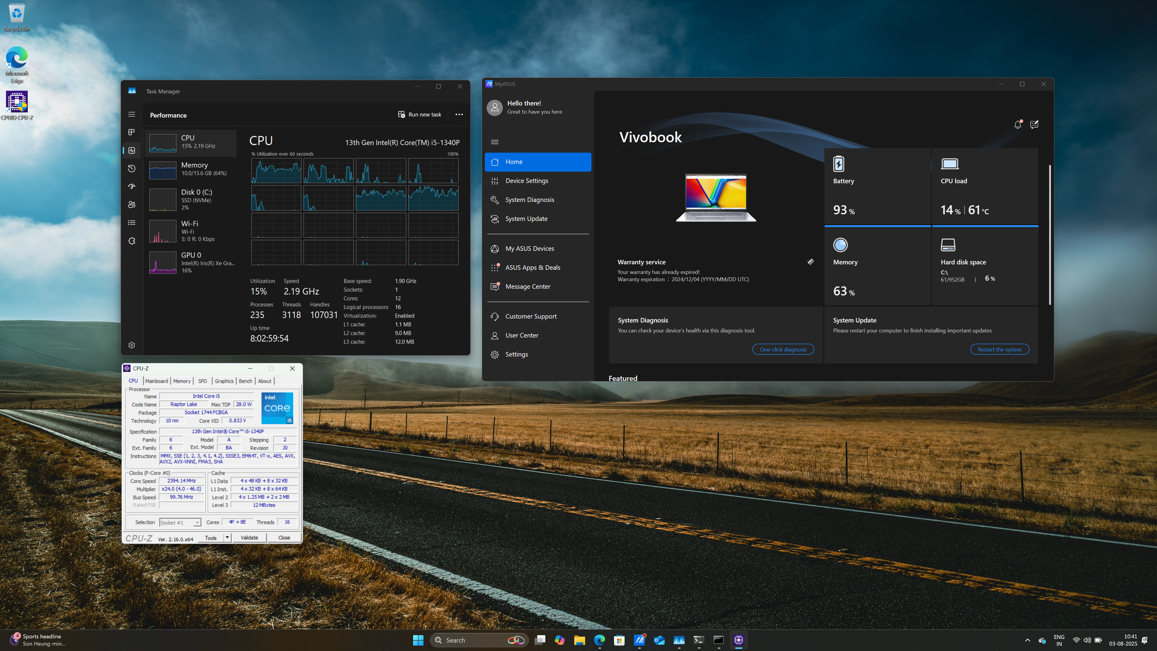Open Microsoft Store from taskbar
Screen dimensions: 1157x651
pyautogui.click(x=619, y=640)
